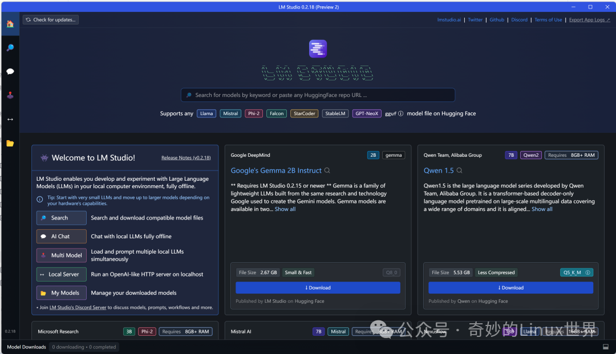Open Google's Gemma 2B Instruct title

coord(276,170)
